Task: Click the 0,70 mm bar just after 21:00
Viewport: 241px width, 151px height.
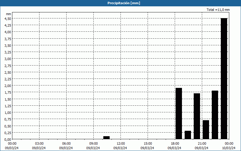Action: point(206,130)
